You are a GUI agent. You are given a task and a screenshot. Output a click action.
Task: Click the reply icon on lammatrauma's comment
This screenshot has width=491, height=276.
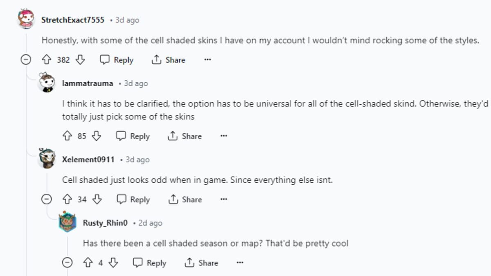(x=121, y=136)
